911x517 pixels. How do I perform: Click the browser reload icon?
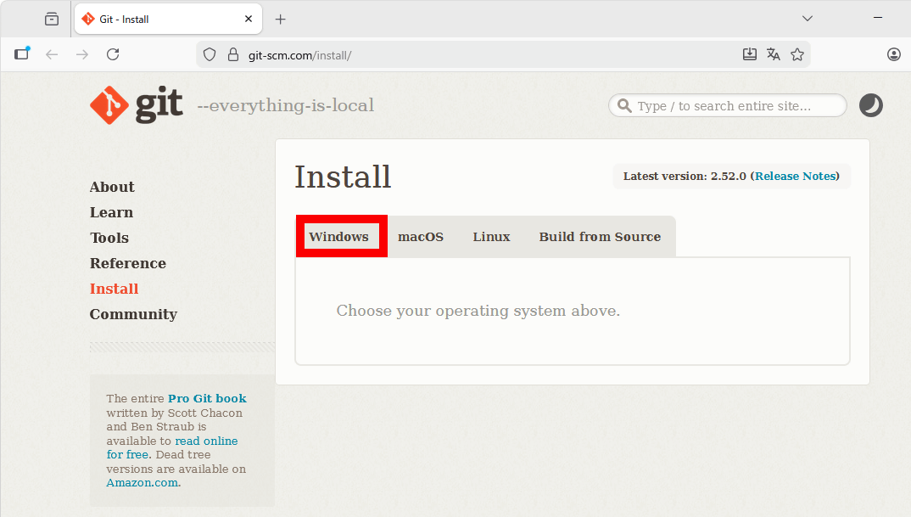[113, 54]
